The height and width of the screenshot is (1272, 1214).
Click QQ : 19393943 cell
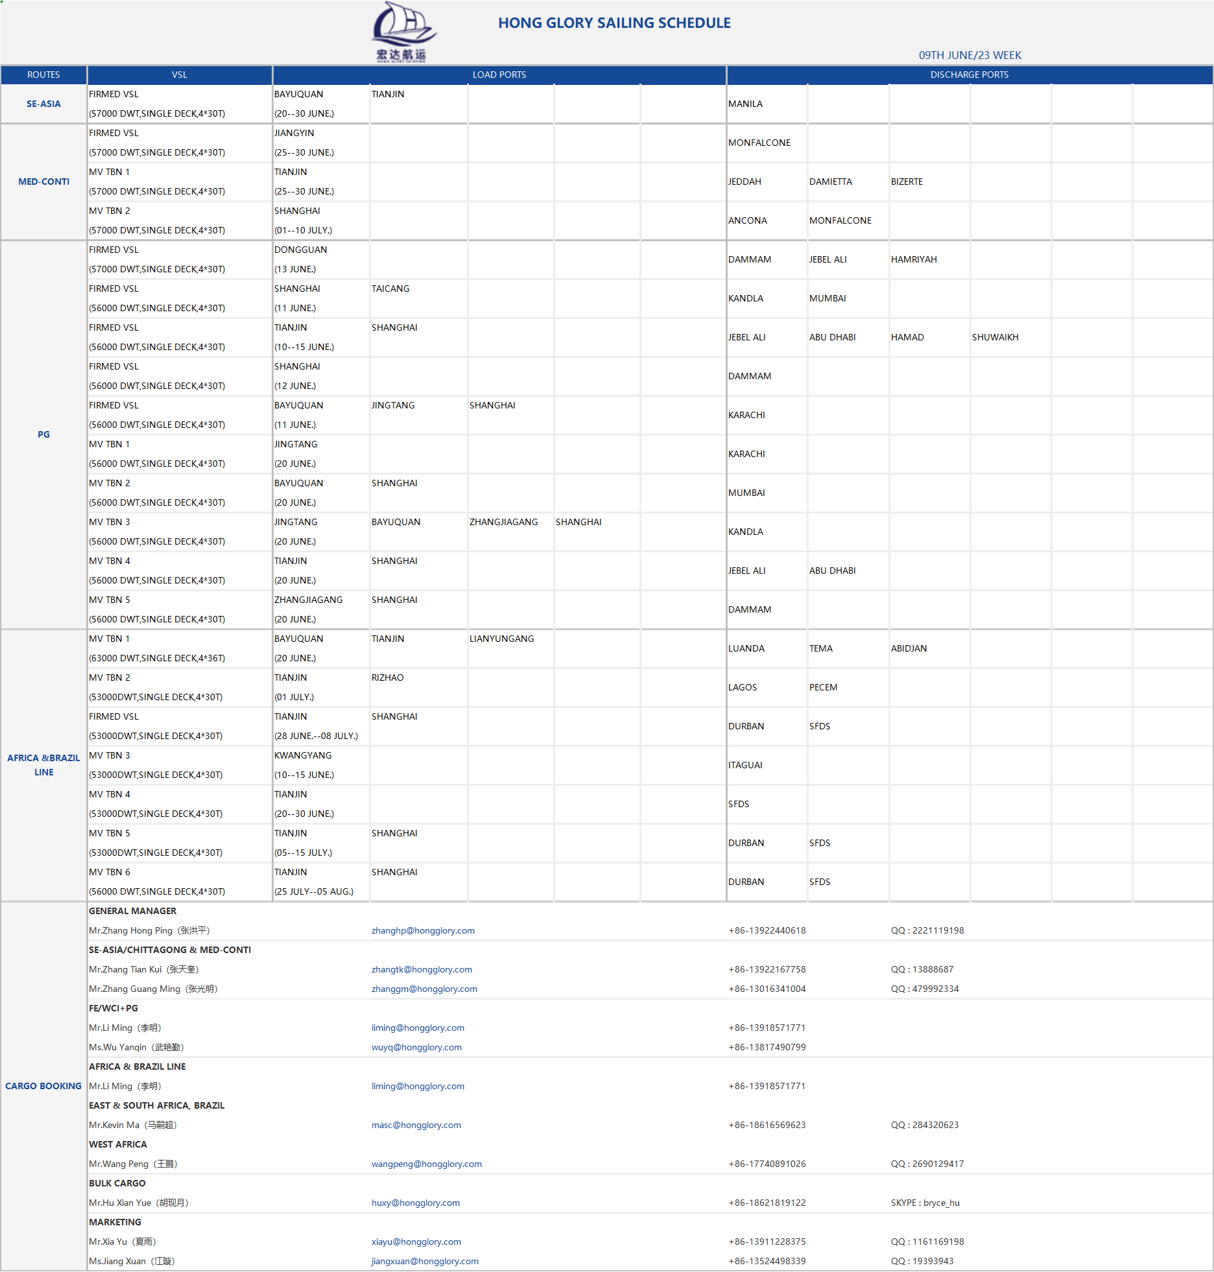(922, 1261)
